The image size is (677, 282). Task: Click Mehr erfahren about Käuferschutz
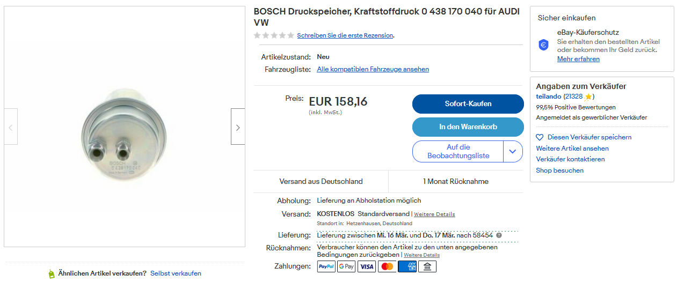[x=578, y=59]
